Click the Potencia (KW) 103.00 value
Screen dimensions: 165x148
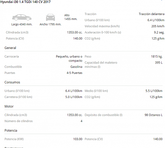point(78,139)
